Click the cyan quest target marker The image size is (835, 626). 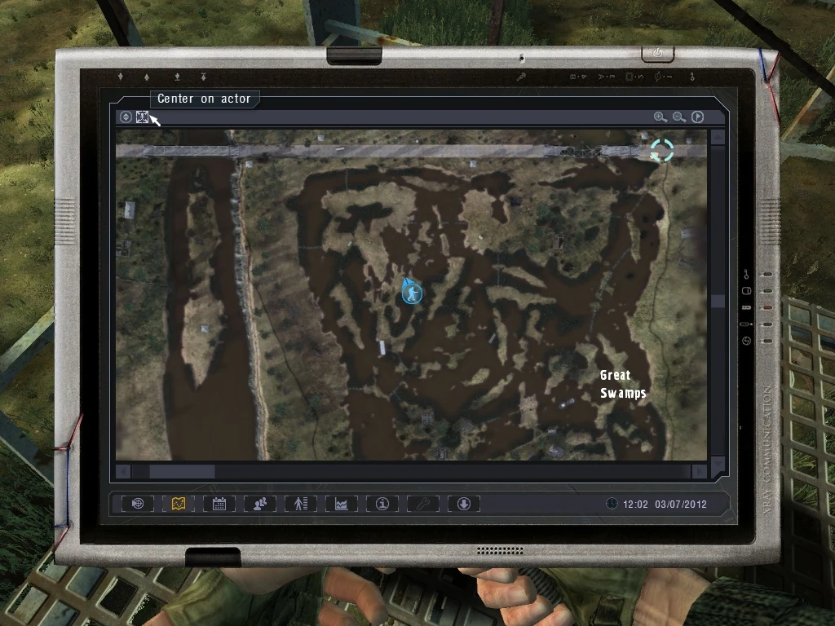tap(662, 150)
